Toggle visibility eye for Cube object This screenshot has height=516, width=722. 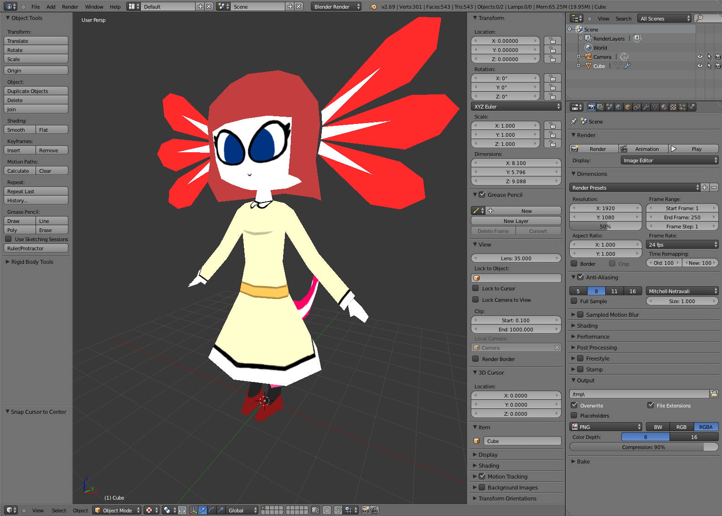click(700, 66)
